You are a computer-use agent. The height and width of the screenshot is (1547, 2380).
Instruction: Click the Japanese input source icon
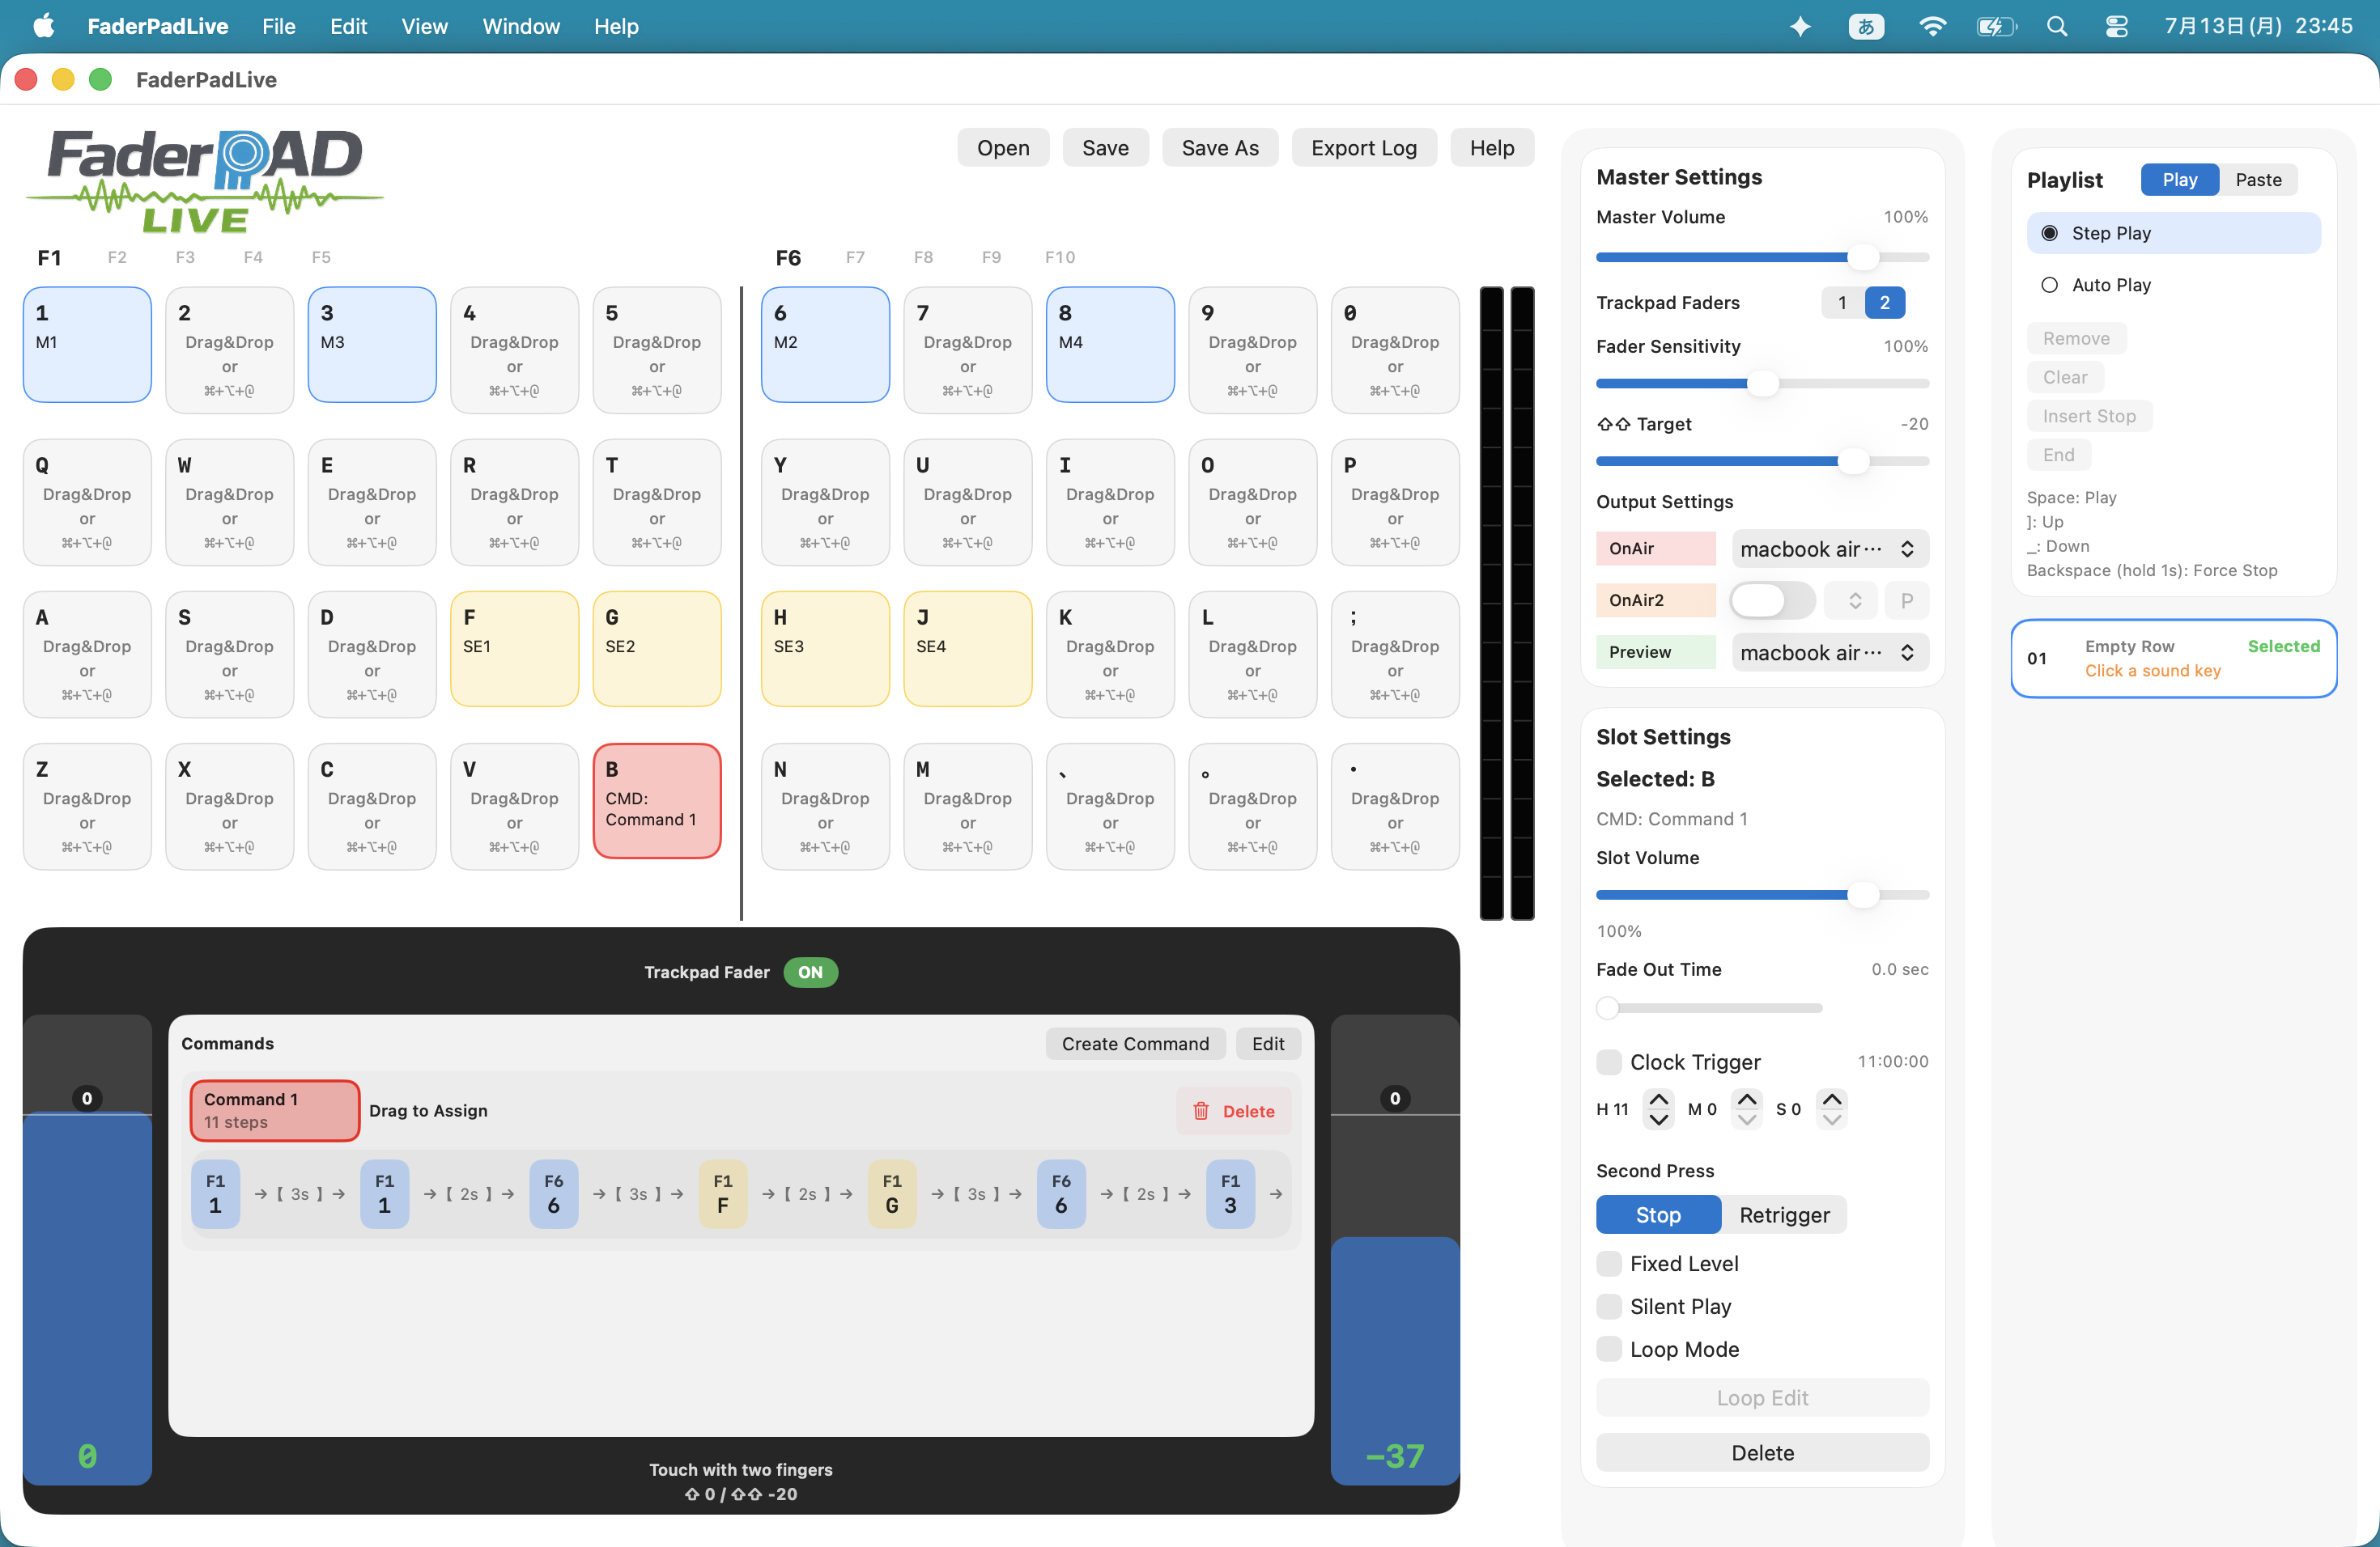tap(1866, 26)
